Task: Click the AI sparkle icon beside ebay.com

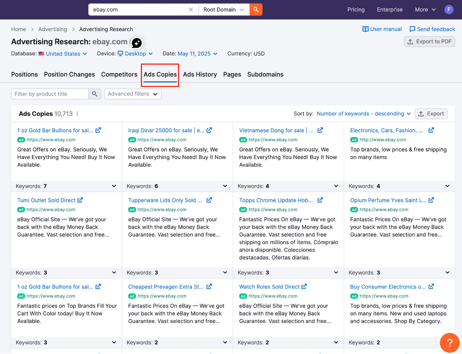Action: (137, 43)
